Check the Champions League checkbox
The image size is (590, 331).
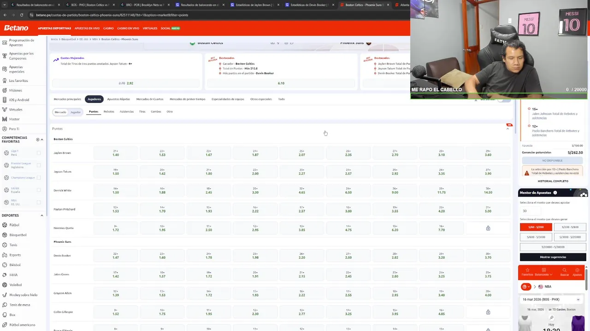[x=39, y=177]
